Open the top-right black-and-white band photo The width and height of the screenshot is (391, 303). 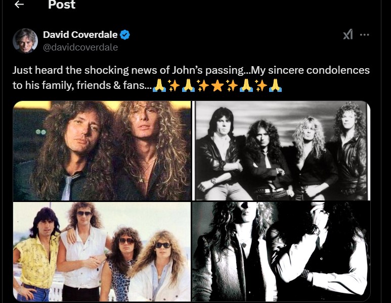click(281, 150)
